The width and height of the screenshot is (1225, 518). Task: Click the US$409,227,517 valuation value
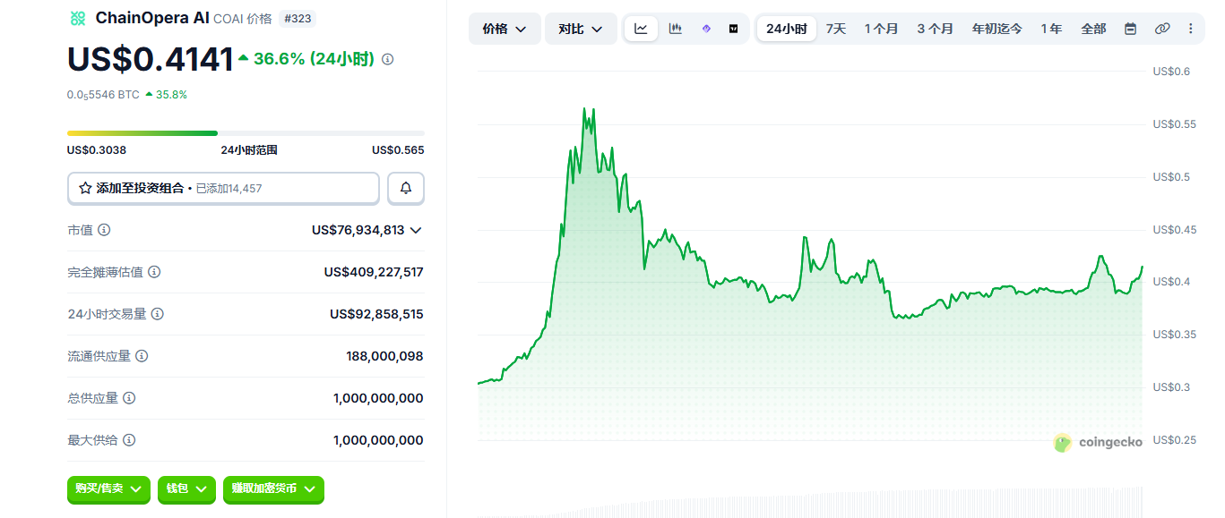click(x=374, y=272)
